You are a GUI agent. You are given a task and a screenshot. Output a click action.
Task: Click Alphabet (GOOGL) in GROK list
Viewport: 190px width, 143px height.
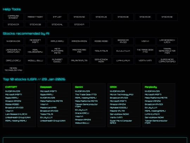pyautogui.click(x=119, y=108)
